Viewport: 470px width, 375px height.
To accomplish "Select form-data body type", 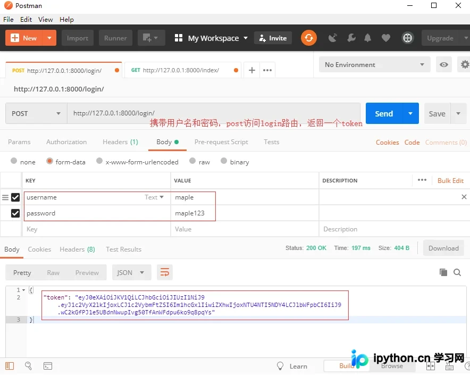I will point(50,161).
